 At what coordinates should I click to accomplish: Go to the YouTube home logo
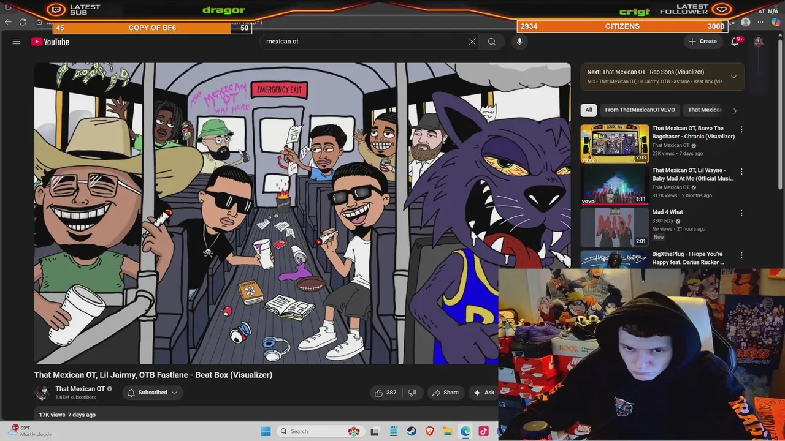click(50, 42)
